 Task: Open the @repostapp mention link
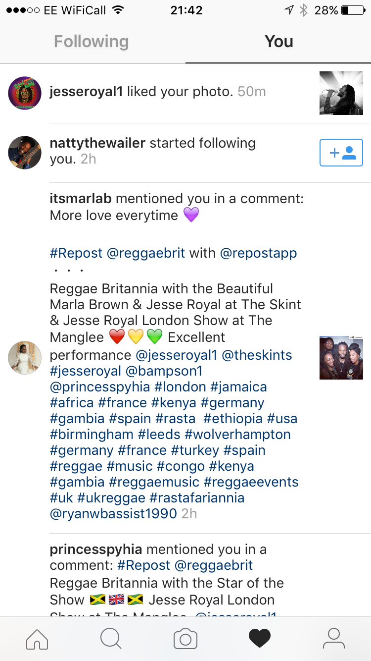point(258,253)
